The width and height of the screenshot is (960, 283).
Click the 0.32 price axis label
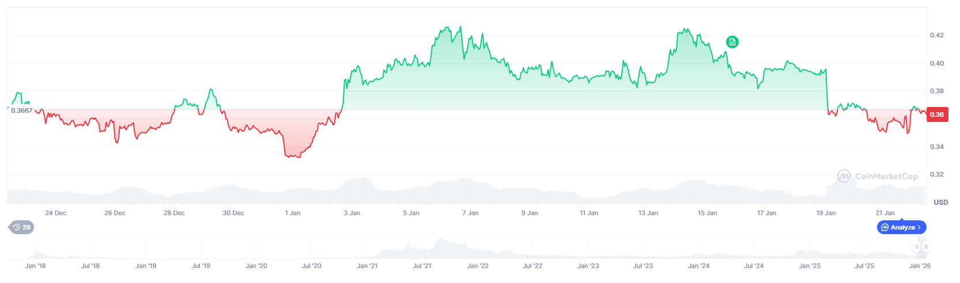click(936, 175)
